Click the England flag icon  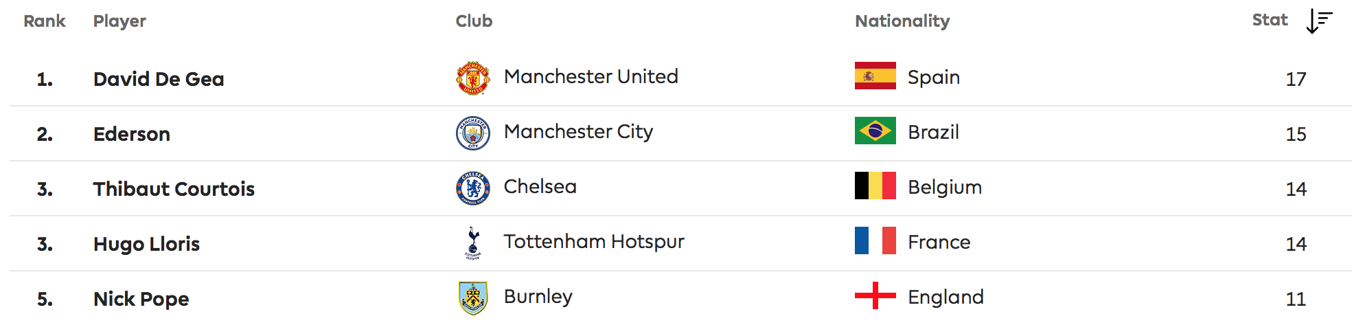coord(875,295)
